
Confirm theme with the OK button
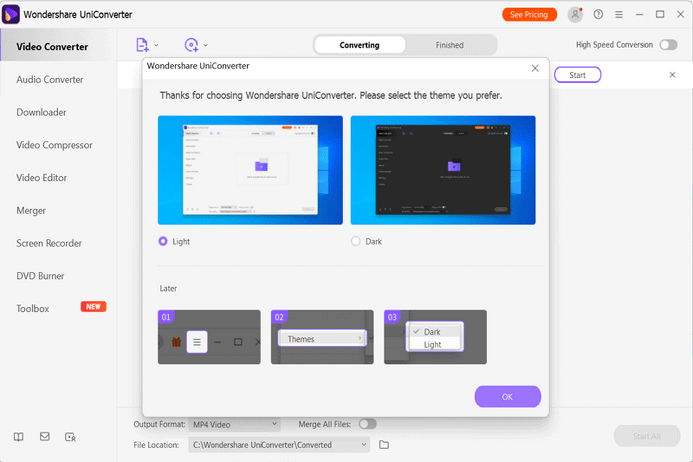click(x=508, y=397)
